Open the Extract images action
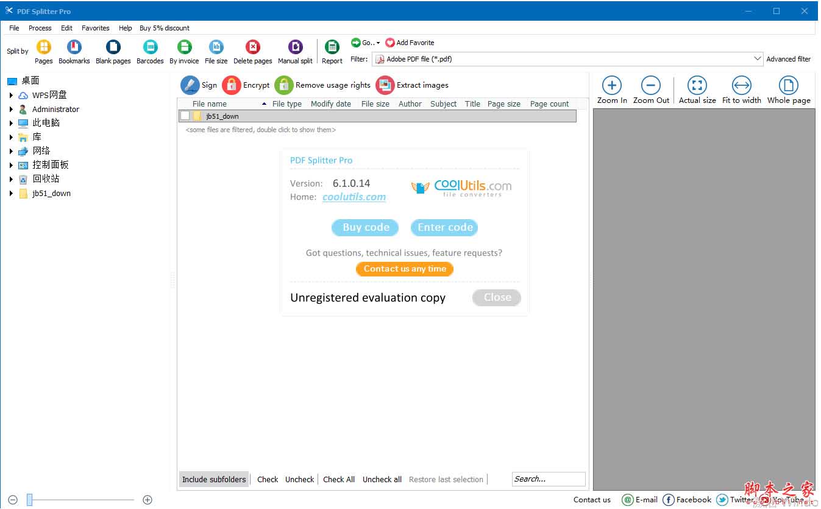This screenshot has height=509, width=821. click(385, 85)
